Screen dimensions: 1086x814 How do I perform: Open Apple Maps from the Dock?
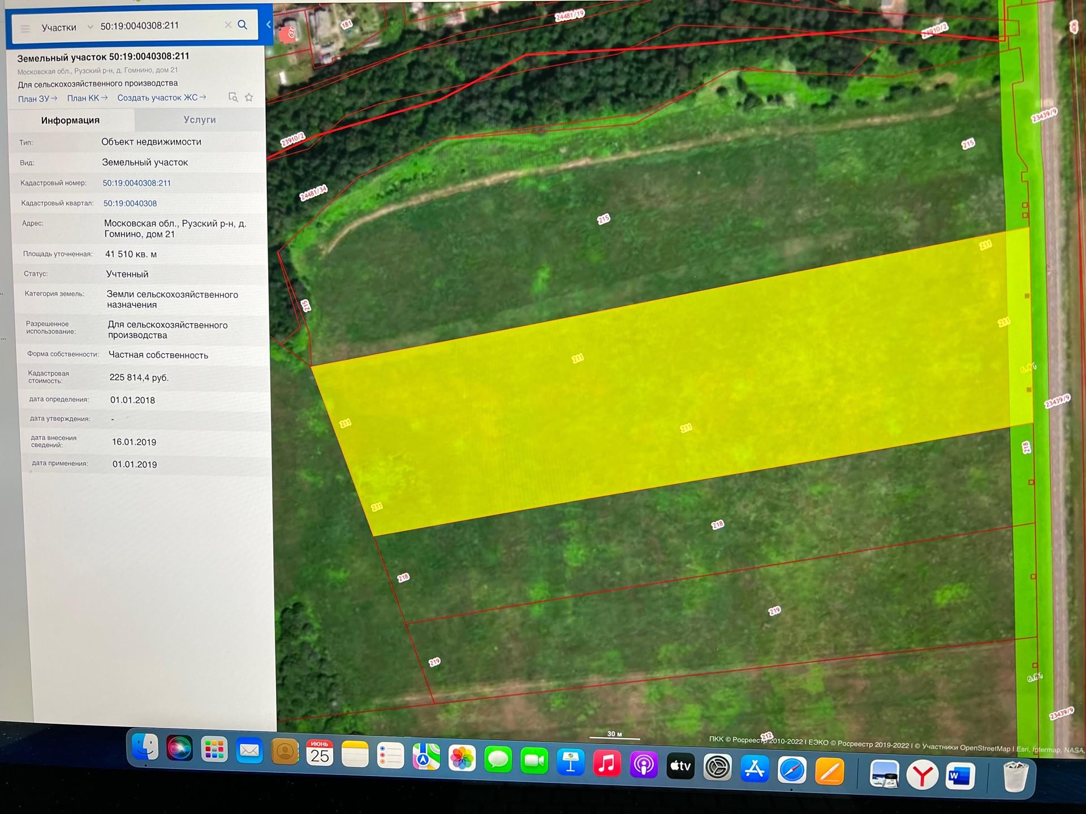(426, 757)
